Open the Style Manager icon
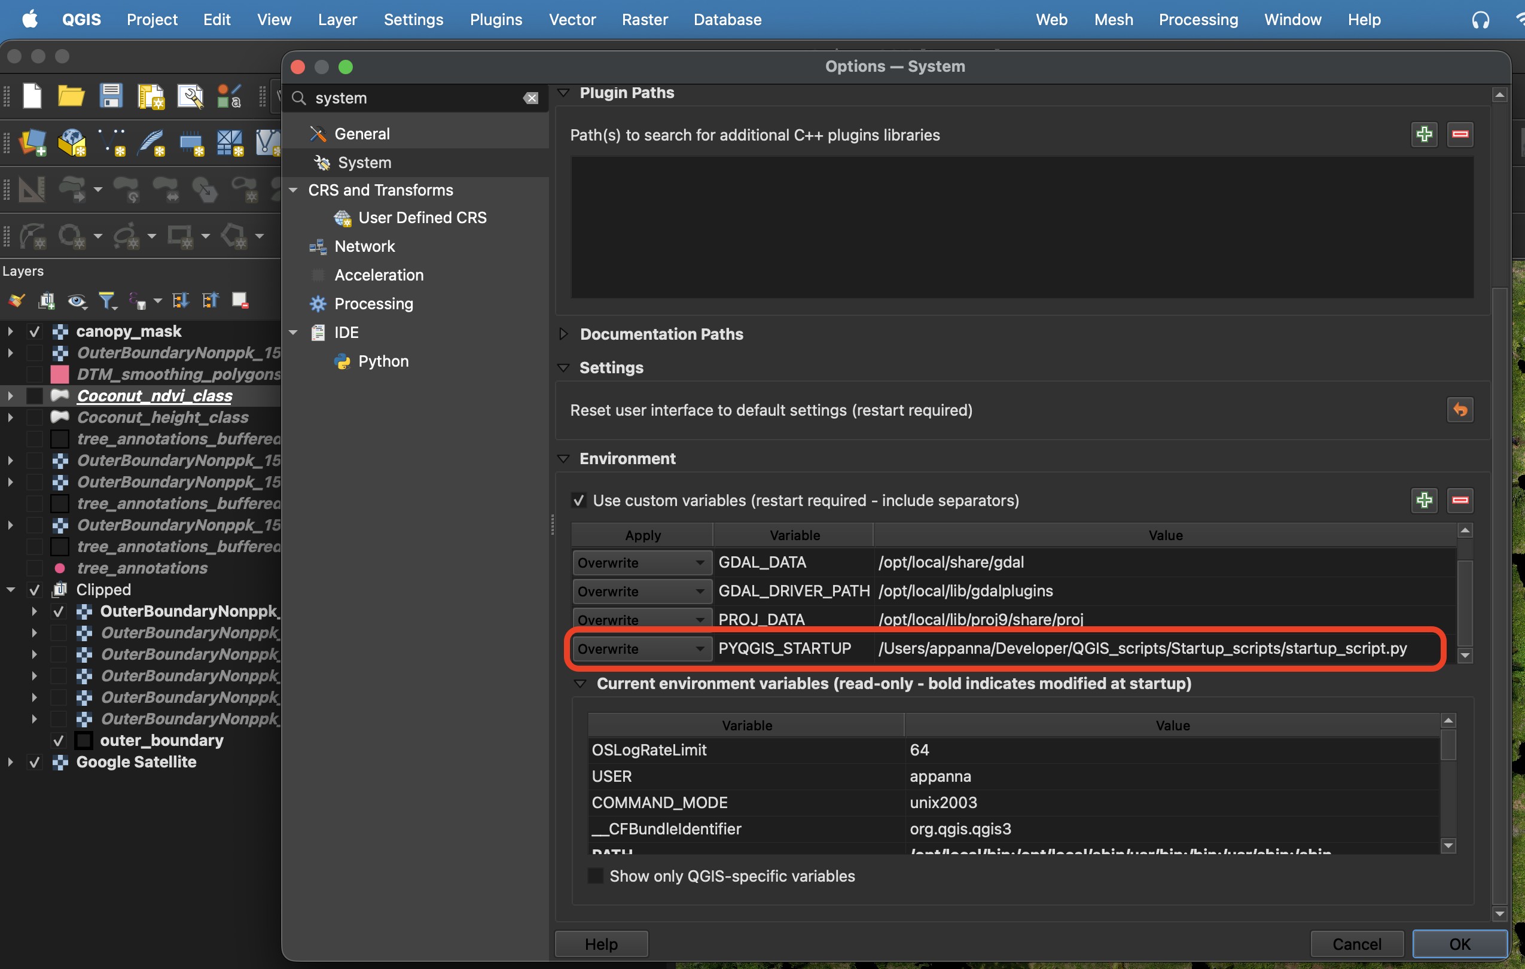This screenshot has width=1525, height=969. (229, 96)
